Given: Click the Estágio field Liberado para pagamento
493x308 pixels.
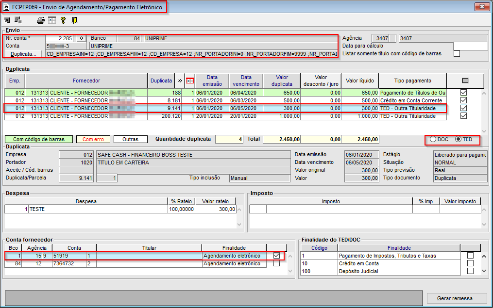Looking at the screenshot, I should point(460,155).
